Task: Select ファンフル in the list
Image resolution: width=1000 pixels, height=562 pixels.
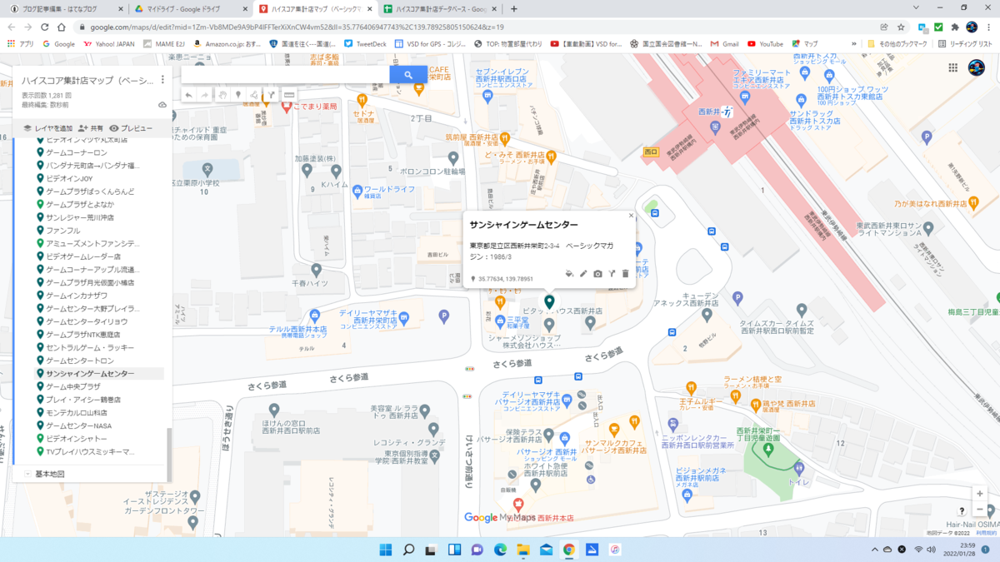Action: [63, 230]
